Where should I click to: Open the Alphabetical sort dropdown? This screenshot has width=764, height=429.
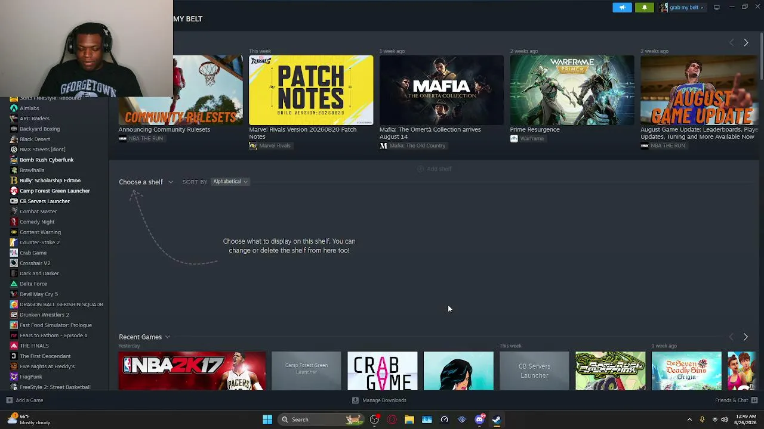pyautogui.click(x=230, y=182)
